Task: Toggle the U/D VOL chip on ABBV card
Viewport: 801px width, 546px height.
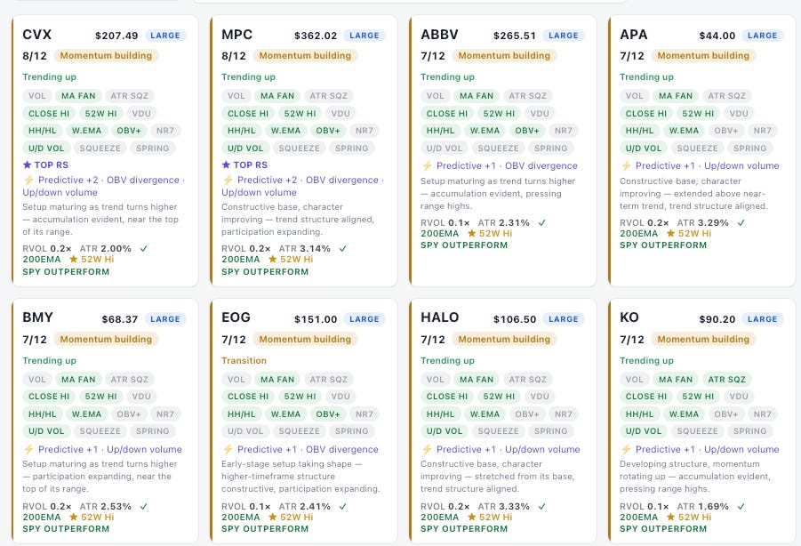Action: (x=445, y=149)
